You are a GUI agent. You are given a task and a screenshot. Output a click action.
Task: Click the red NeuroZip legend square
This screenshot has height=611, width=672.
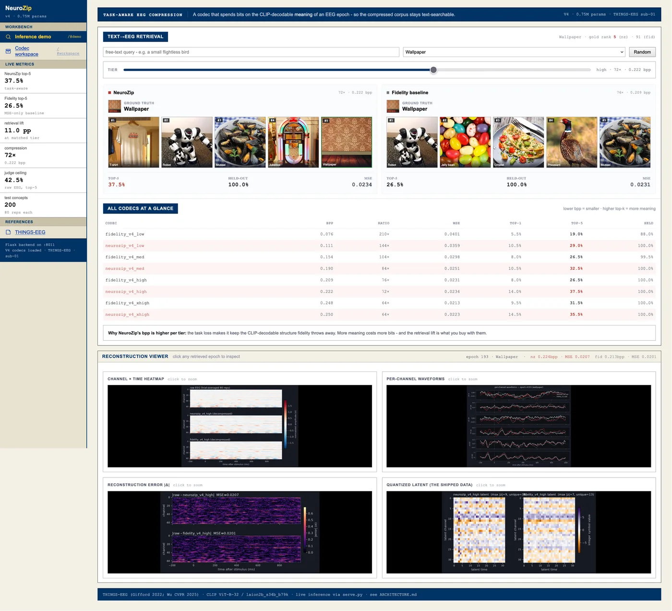109,93
